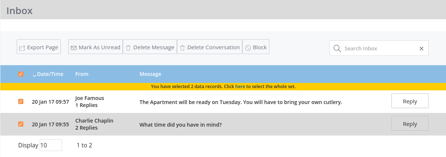Click the Message column header

pos(150,74)
